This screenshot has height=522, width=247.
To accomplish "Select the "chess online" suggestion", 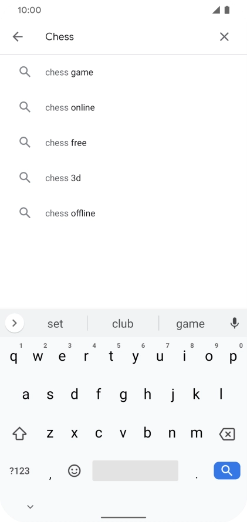I will click(x=123, y=107).
